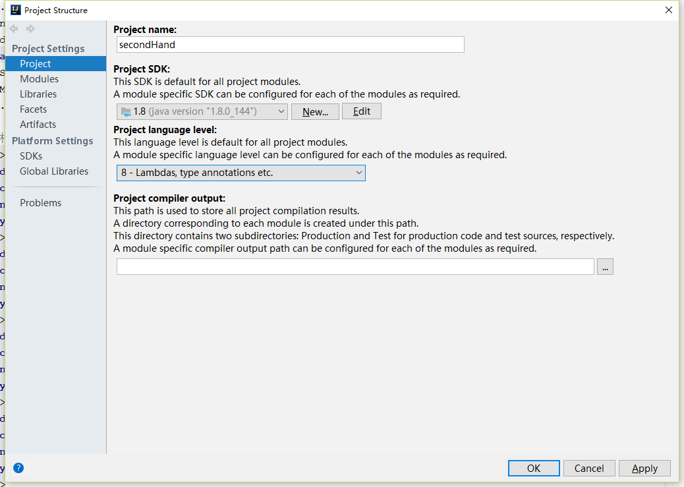Click the forward navigation arrow
The height and width of the screenshot is (487, 684).
click(30, 29)
